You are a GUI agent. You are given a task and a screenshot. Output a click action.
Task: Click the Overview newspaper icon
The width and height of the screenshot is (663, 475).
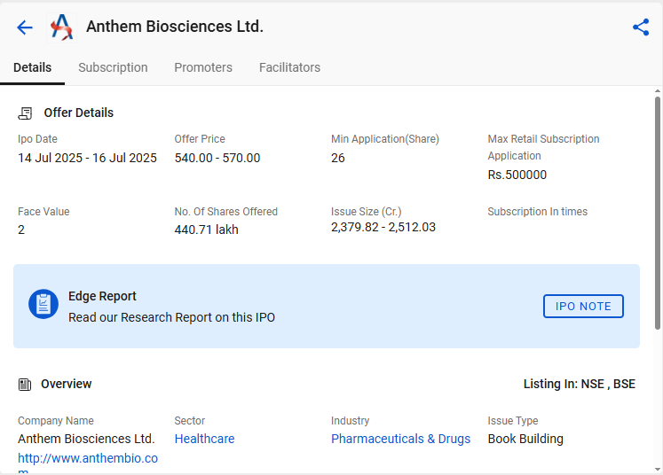pyautogui.click(x=25, y=385)
